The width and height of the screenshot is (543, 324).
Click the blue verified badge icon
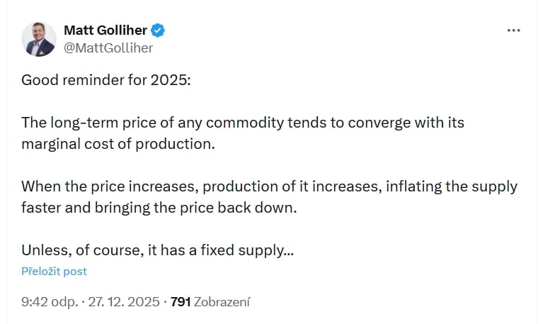point(160,30)
